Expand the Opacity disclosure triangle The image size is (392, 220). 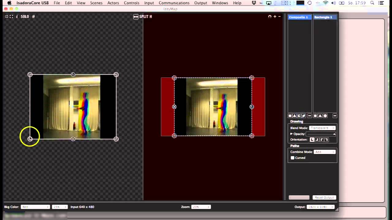coord(292,134)
